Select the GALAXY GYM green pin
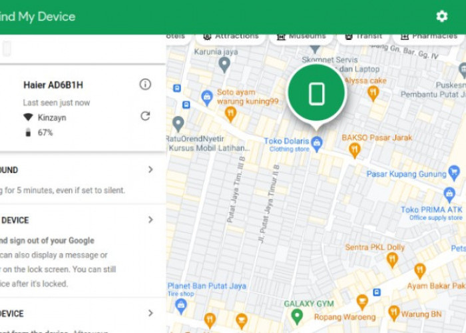 297,316
